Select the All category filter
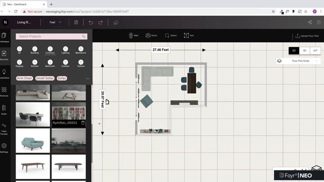The width and height of the screenshot is (324, 182). click(19, 50)
